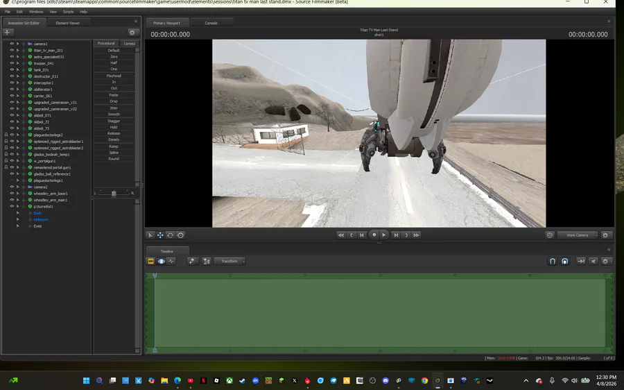Open the Scripts menu
Viewport: 624px width, 390px height.
68,12
